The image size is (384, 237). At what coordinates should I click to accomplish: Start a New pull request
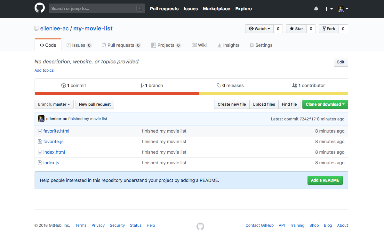click(95, 104)
